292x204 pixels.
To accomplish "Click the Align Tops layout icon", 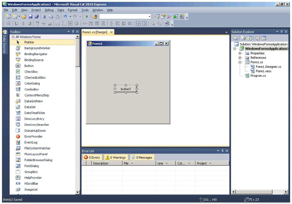I will pos(37,23).
